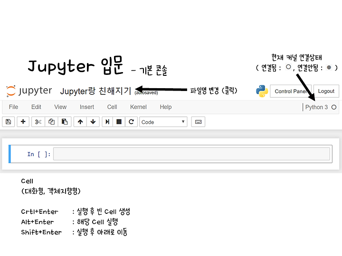
Task: Restart kernel circular arrow icon
Action: point(131,122)
